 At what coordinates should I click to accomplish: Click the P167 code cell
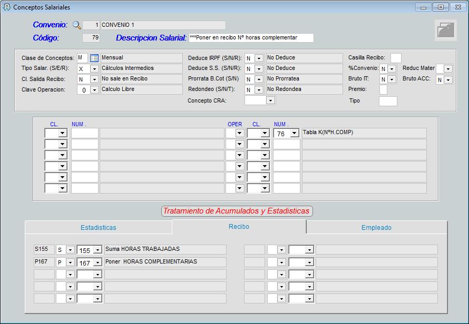(44, 262)
